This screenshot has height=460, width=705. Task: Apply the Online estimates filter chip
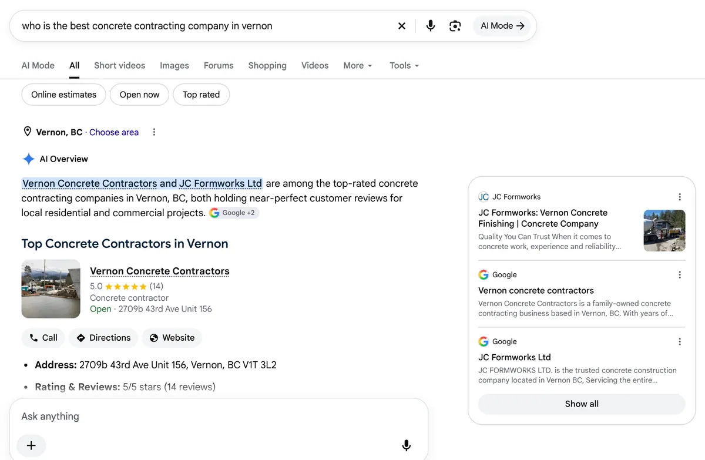63,95
